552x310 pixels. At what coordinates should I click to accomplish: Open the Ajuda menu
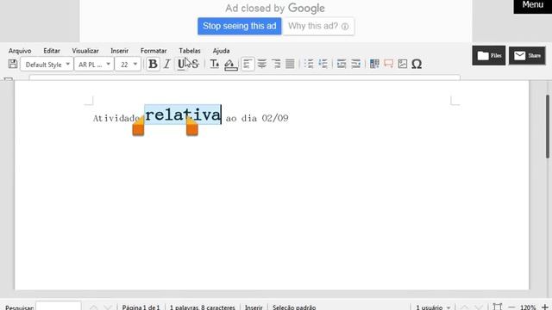tap(221, 51)
